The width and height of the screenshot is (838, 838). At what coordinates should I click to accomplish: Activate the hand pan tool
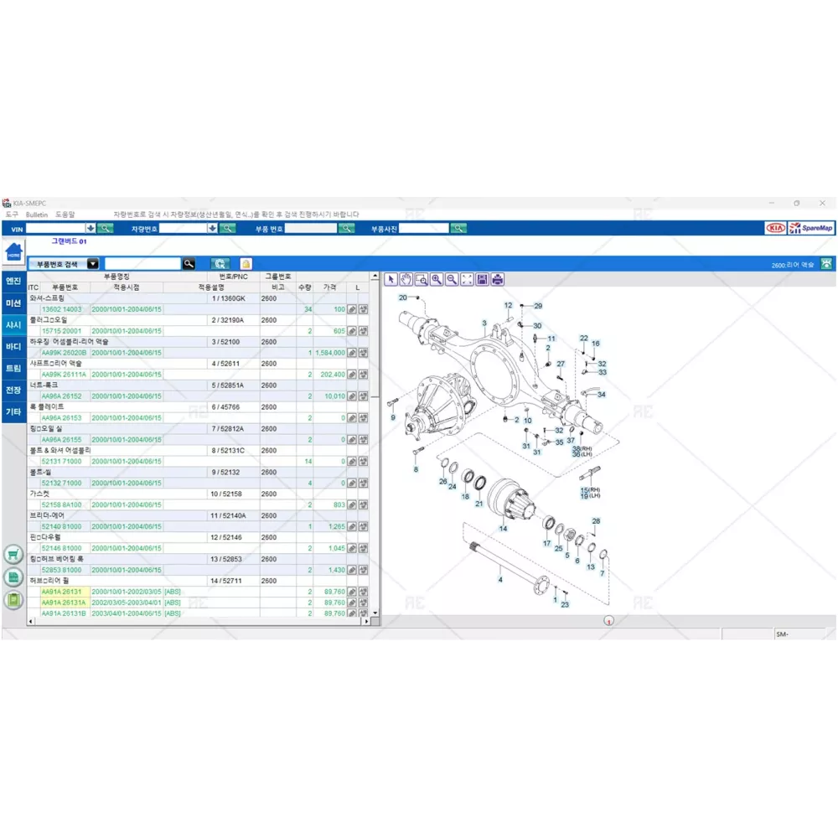click(406, 279)
